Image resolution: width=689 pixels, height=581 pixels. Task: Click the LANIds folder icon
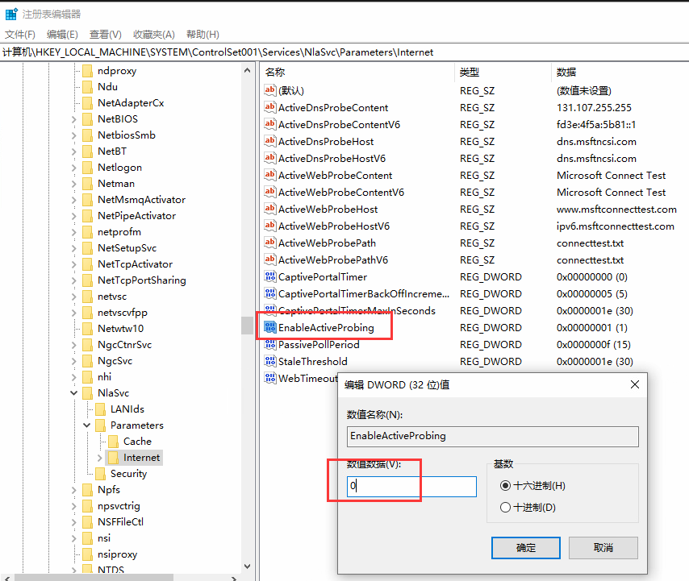(x=101, y=409)
